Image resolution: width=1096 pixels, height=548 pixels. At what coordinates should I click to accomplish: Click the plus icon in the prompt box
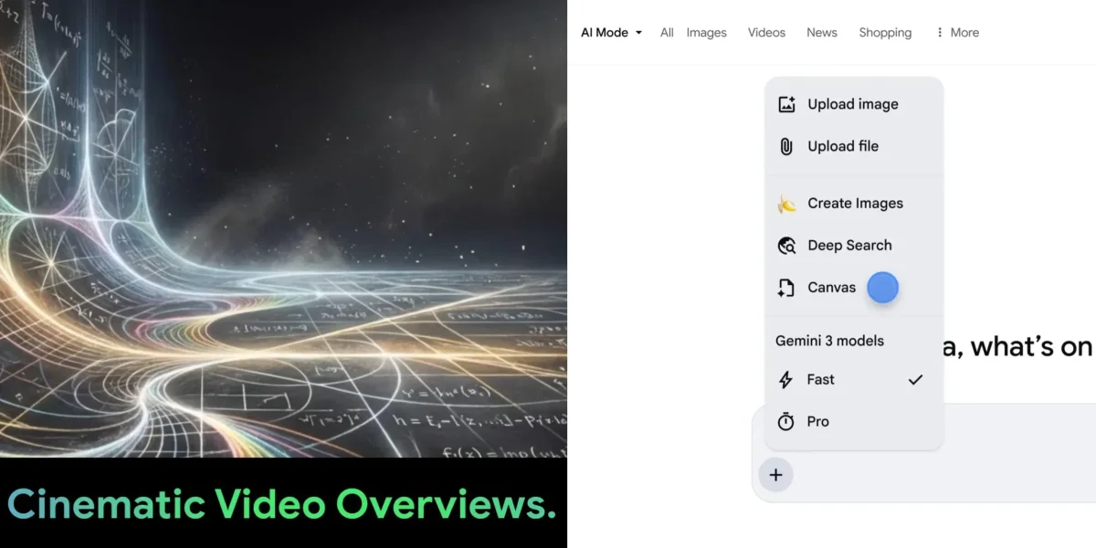click(775, 474)
